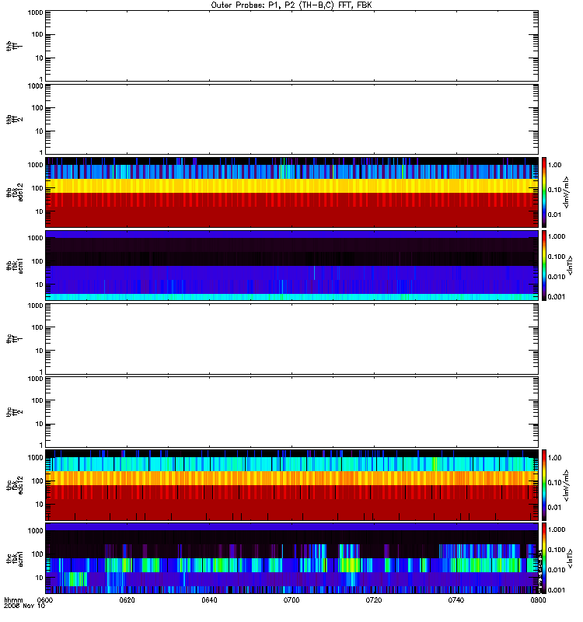Click the thc fbk scm1 spectrogram panel
The image size is (583, 622).
[292, 558]
